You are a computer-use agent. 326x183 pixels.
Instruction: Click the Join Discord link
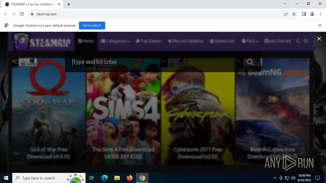278,41
